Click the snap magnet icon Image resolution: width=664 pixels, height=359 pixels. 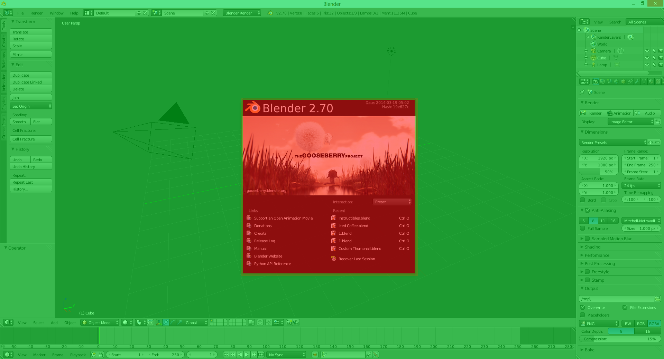pos(269,322)
